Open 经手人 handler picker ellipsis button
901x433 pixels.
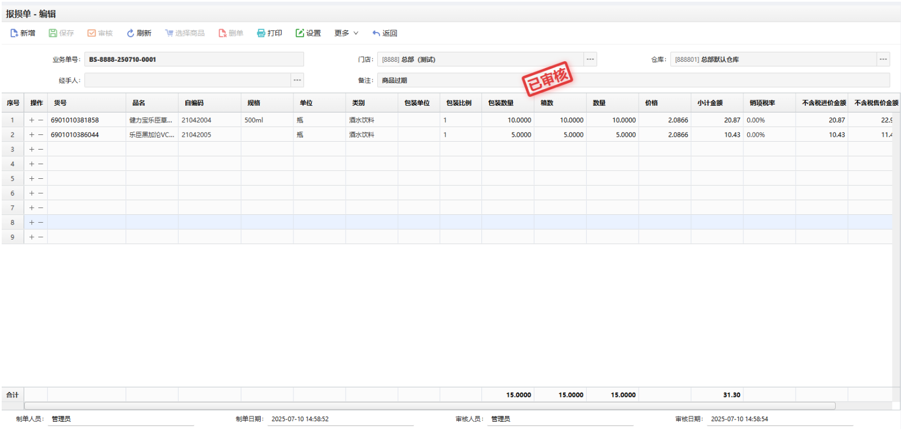297,80
